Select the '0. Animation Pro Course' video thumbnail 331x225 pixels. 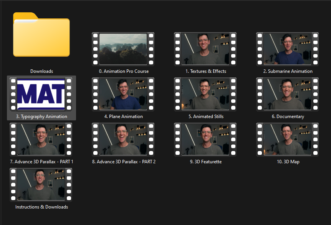(x=123, y=49)
